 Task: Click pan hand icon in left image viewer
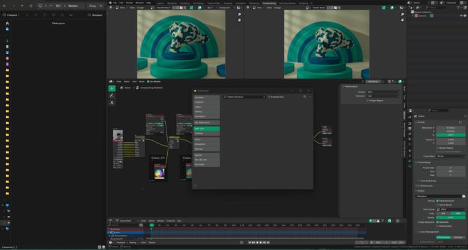239,20
